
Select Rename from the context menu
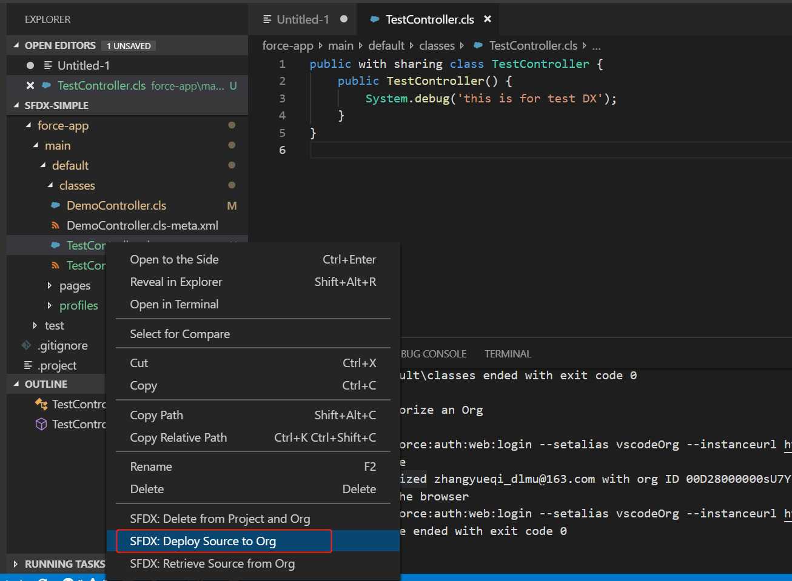click(253, 466)
